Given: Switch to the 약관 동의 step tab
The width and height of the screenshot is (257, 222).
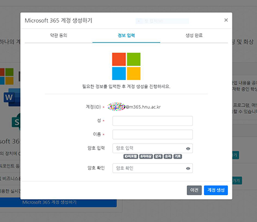Looking at the screenshot, I should point(58,35).
